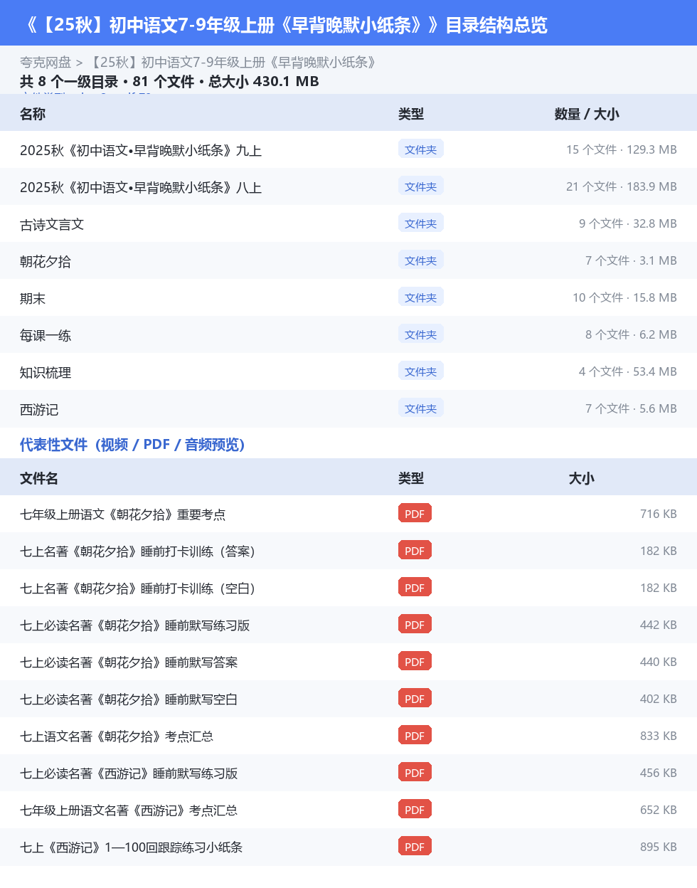Click the 名称 column header
Screen dimensions: 697x888
33,114
